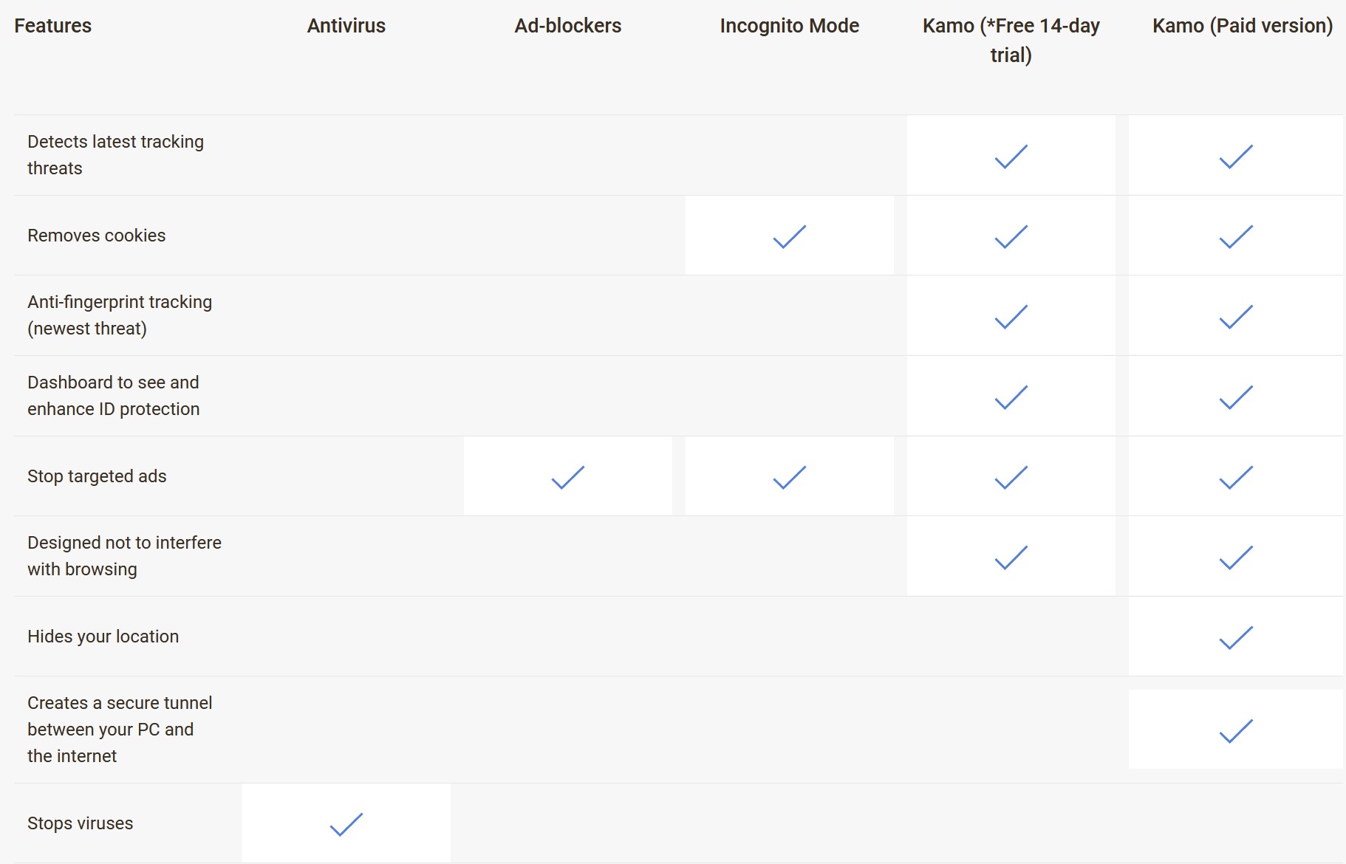Click Antivirus checkmark for Stops viruses

[x=346, y=823]
